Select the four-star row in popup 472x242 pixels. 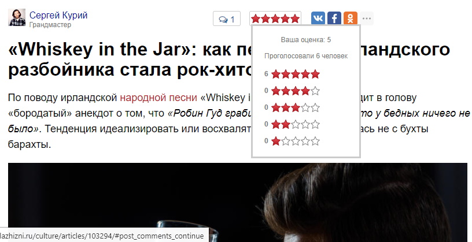[292, 91]
